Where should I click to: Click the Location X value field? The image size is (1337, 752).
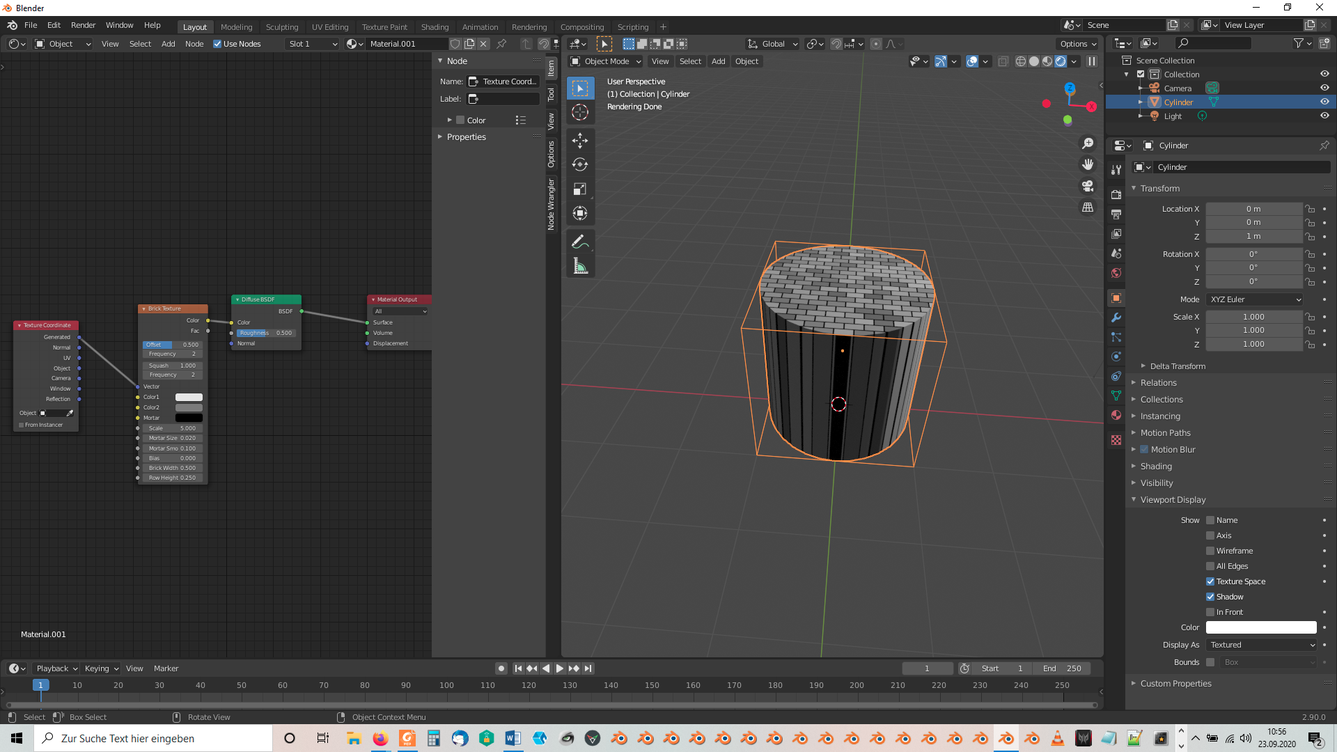tap(1253, 209)
